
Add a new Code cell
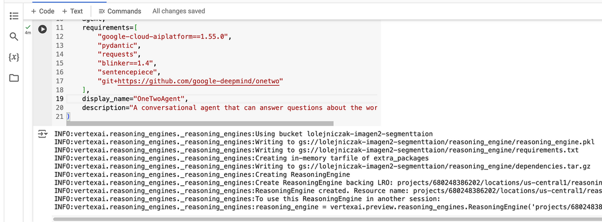tap(43, 11)
